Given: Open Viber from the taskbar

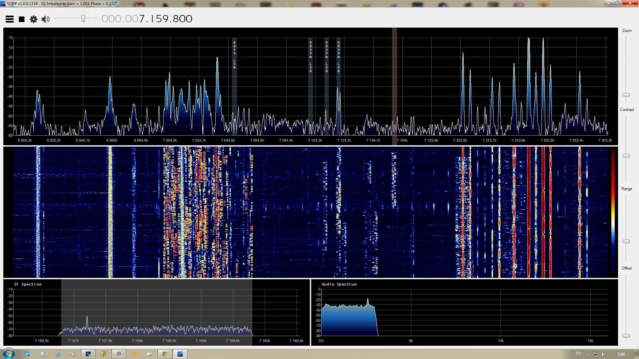Looking at the screenshot, I should tap(119, 354).
